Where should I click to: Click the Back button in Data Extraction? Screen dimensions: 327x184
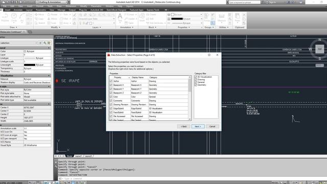coord(183,126)
